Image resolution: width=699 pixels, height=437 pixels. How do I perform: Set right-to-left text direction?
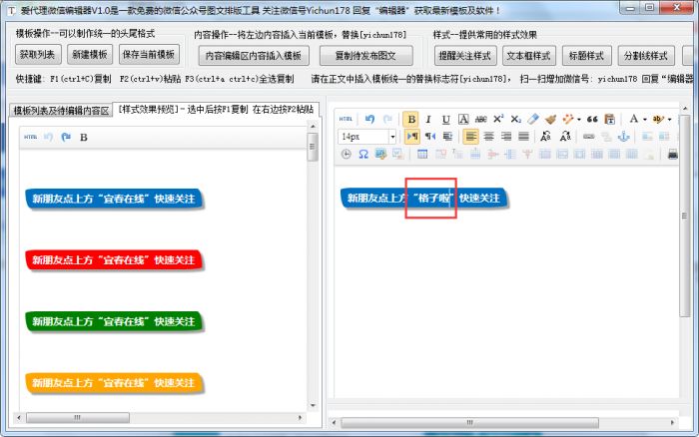[430, 137]
